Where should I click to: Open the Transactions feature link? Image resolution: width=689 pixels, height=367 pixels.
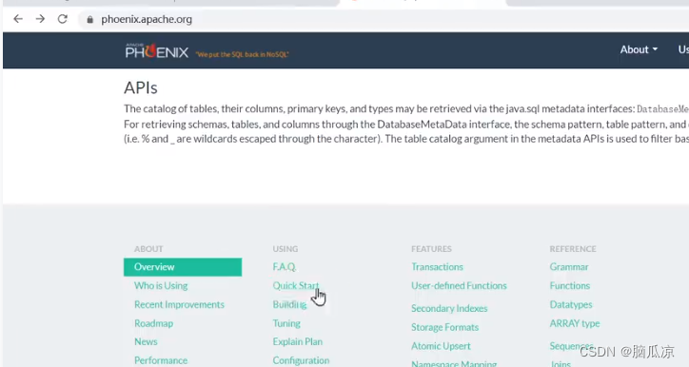(x=437, y=267)
